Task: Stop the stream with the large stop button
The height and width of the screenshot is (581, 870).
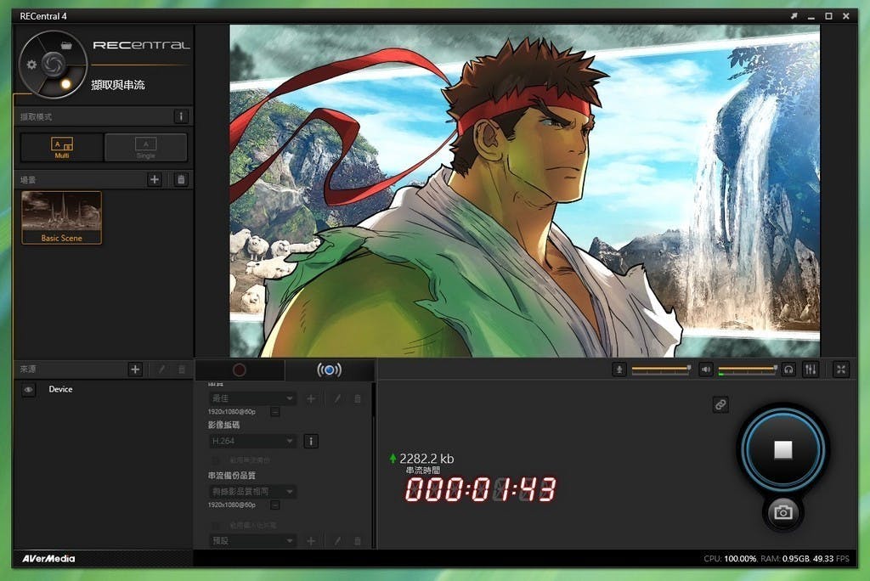Action: point(782,449)
